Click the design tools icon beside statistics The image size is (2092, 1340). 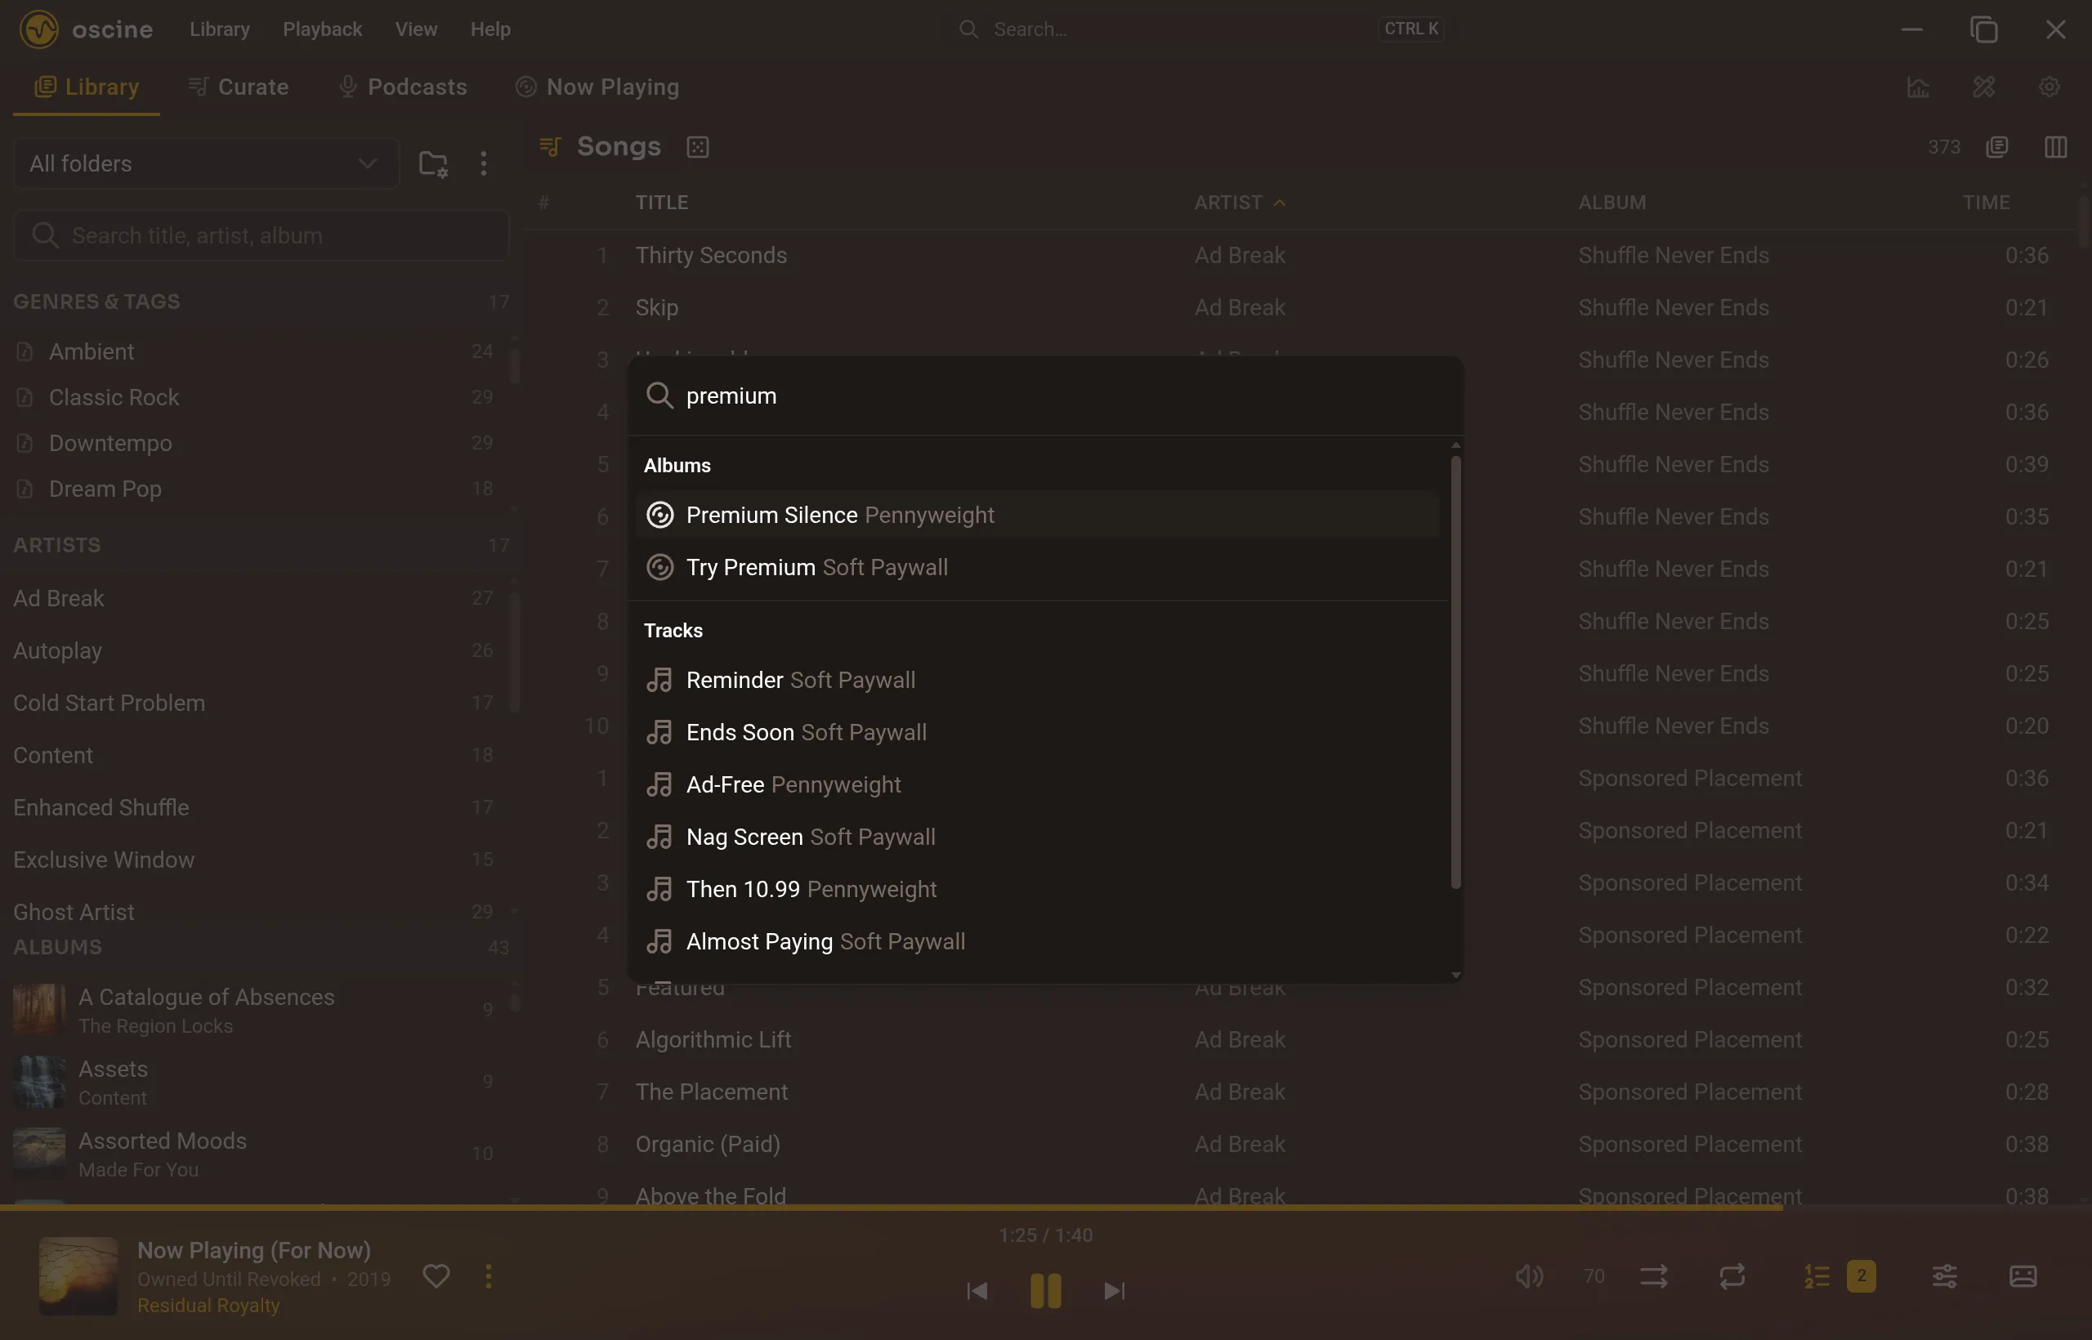[x=1984, y=87]
